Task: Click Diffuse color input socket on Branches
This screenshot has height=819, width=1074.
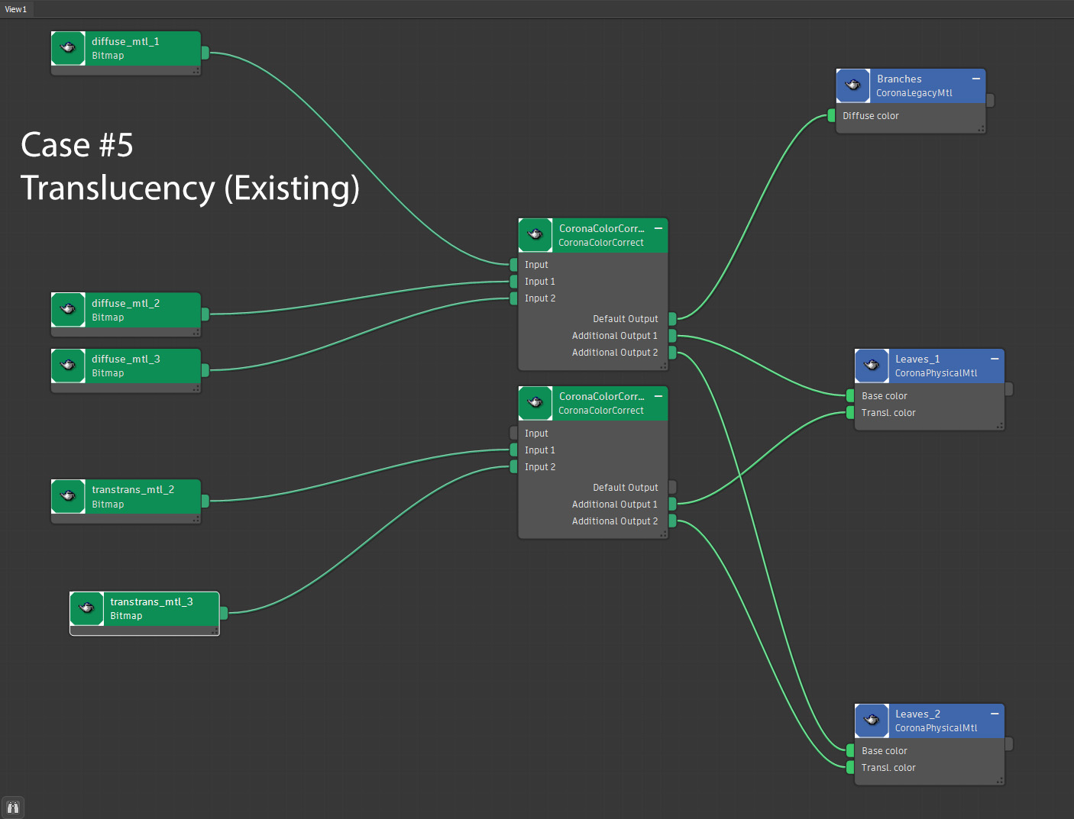Action: click(832, 116)
